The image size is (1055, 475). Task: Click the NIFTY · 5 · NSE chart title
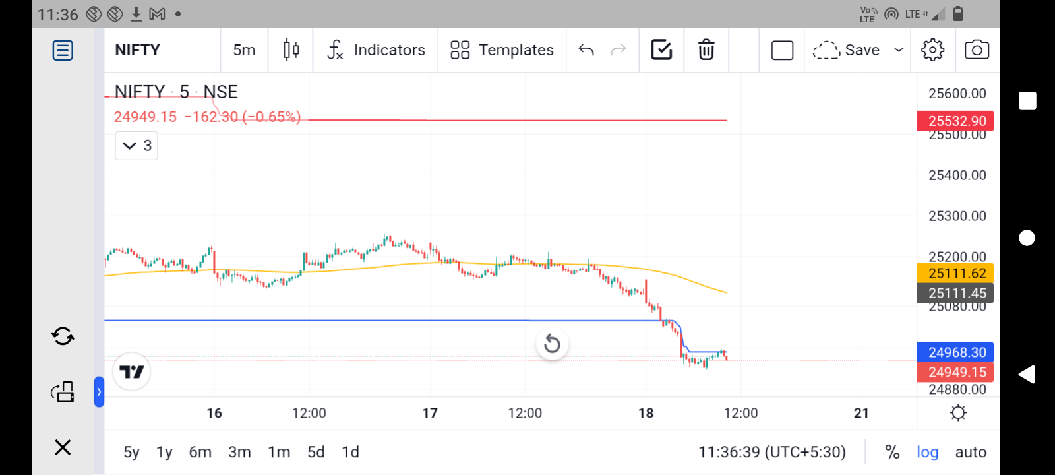tap(176, 92)
